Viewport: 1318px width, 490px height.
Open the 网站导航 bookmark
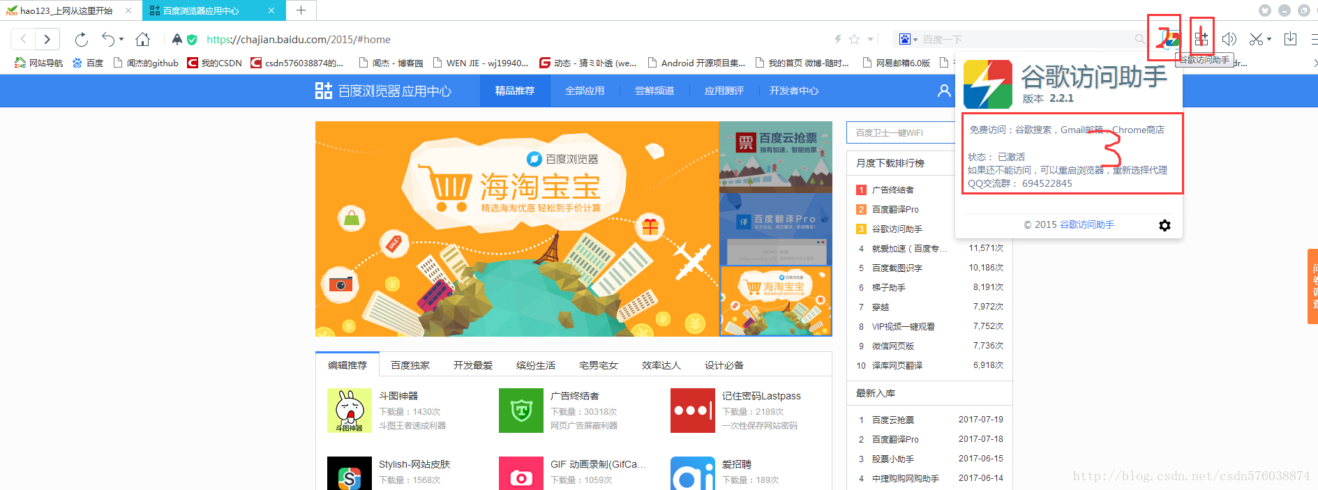click(39, 63)
